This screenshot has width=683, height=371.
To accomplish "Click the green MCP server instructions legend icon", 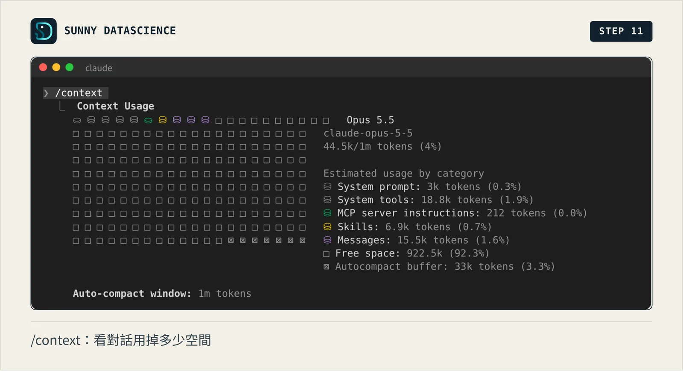I will [327, 213].
